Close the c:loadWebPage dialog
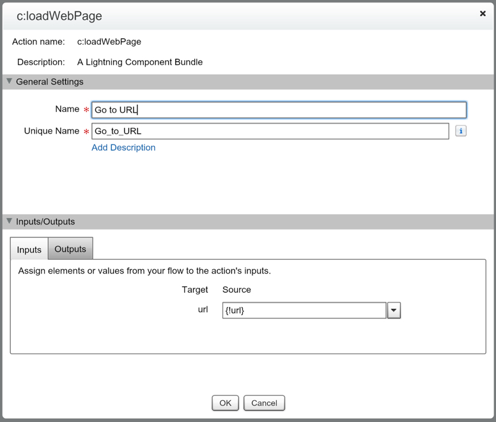 [x=483, y=13]
